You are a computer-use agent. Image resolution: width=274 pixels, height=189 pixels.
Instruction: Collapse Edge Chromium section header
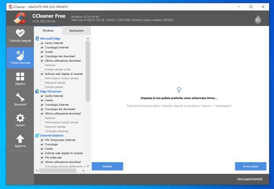(x=51, y=91)
